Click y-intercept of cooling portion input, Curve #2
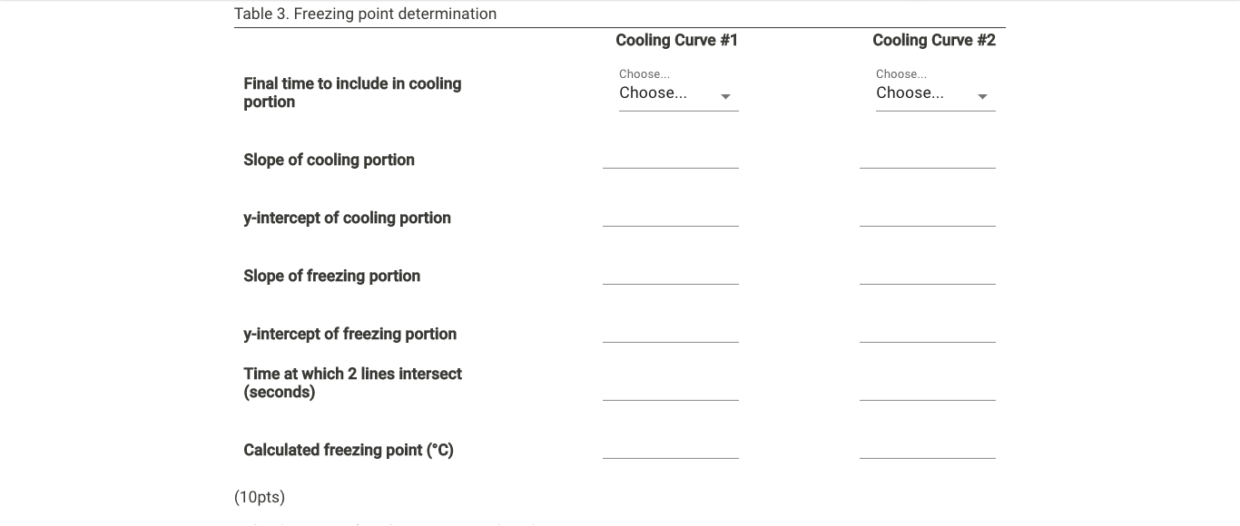1240x526 pixels. [x=928, y=216]
